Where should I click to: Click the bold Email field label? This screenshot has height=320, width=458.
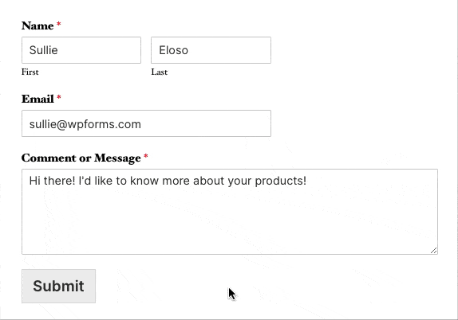pos(38,99)
